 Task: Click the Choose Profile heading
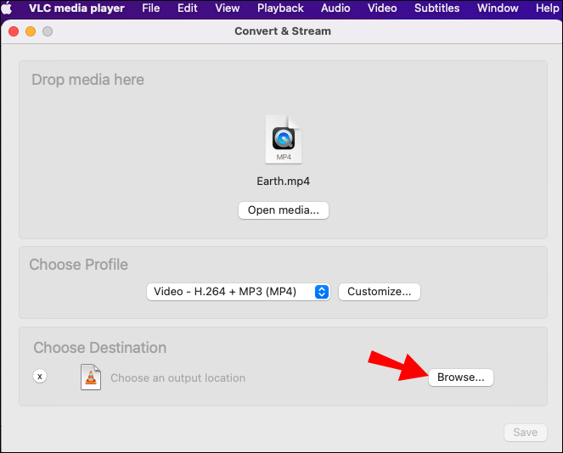(x=79, y=265)
